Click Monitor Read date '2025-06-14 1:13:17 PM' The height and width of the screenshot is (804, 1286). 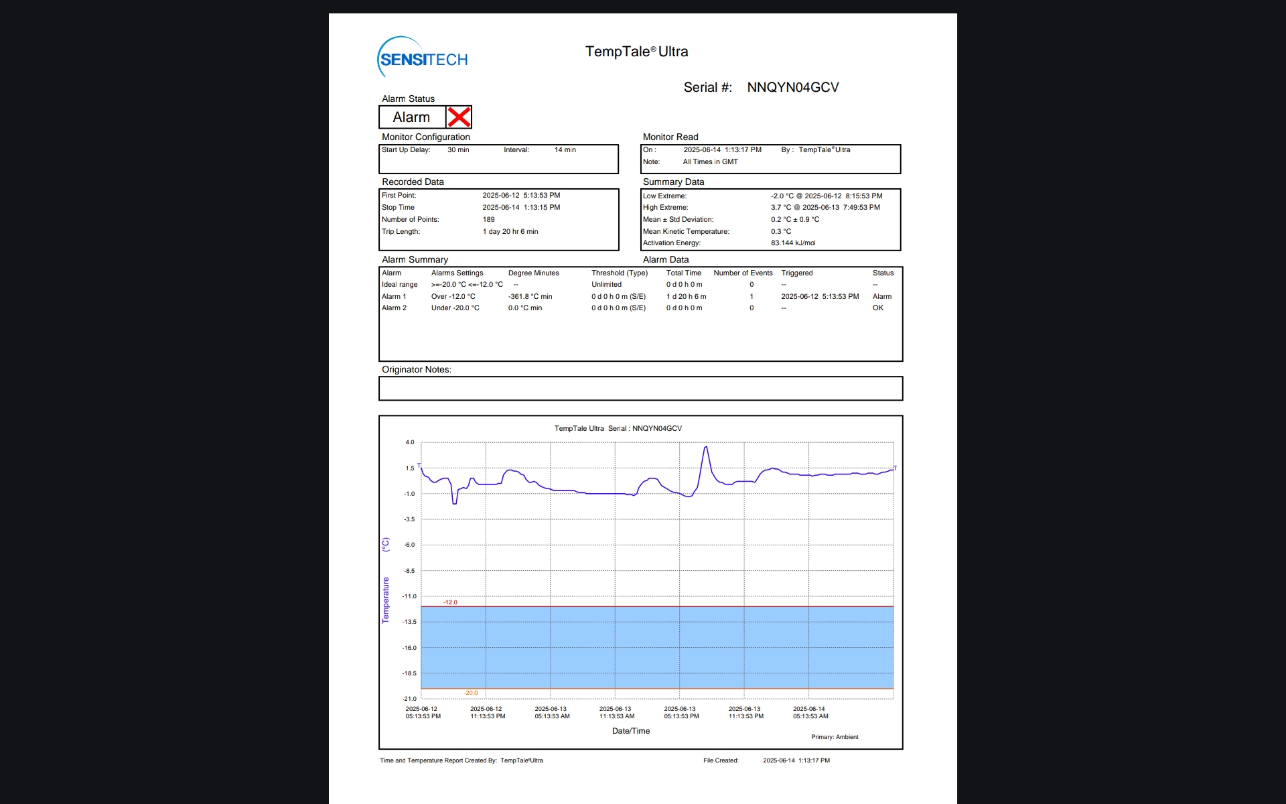coord(722,150)
